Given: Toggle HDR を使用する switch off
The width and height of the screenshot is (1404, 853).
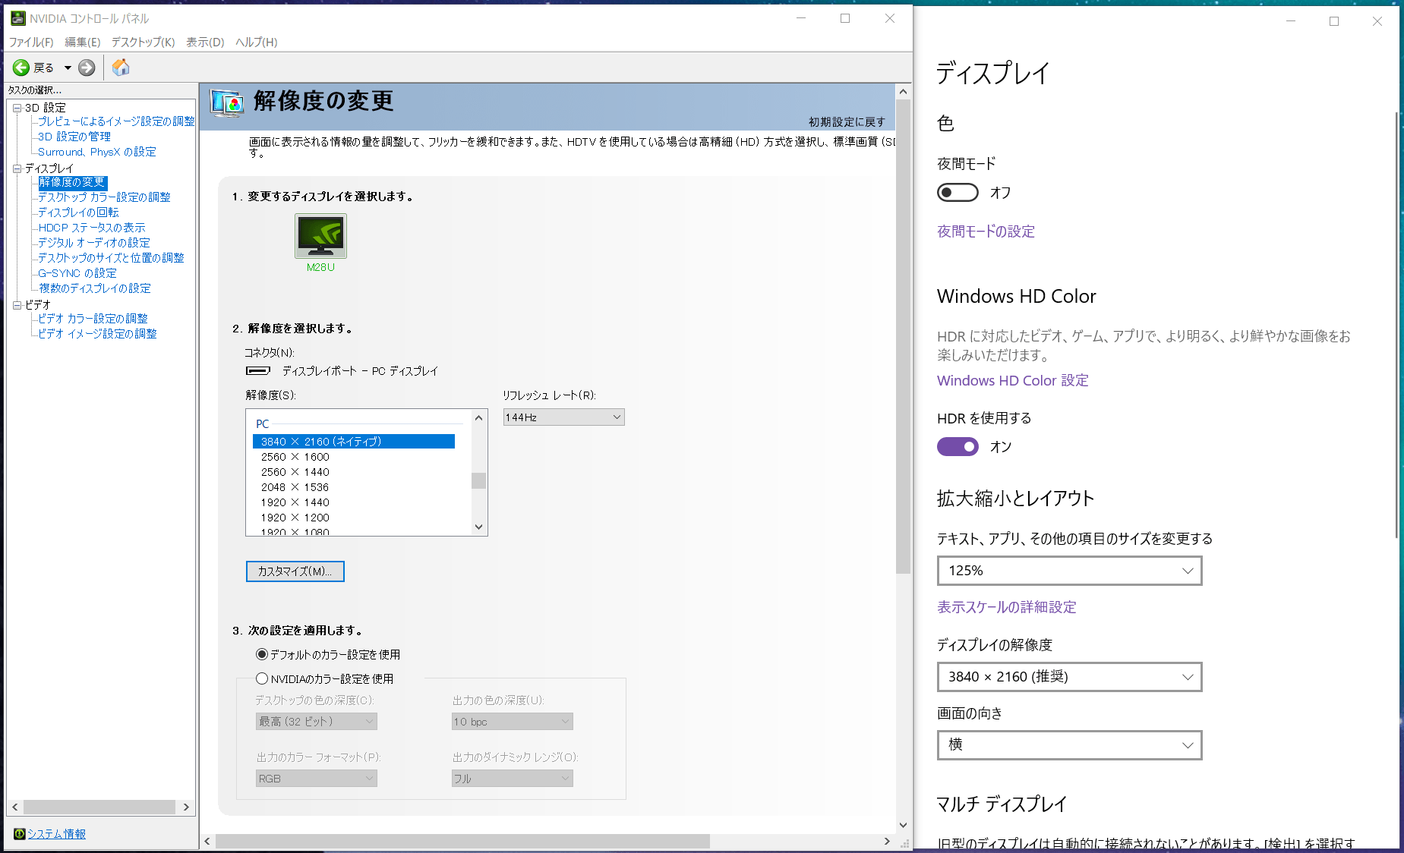Looking at the screenshot, I should 958,447.
